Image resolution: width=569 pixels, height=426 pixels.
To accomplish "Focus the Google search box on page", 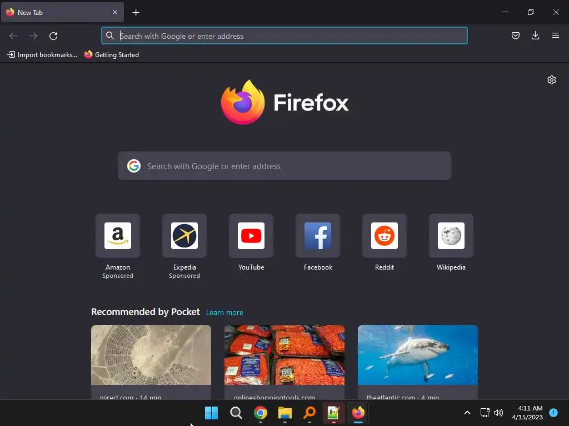I will pos(284,166).
